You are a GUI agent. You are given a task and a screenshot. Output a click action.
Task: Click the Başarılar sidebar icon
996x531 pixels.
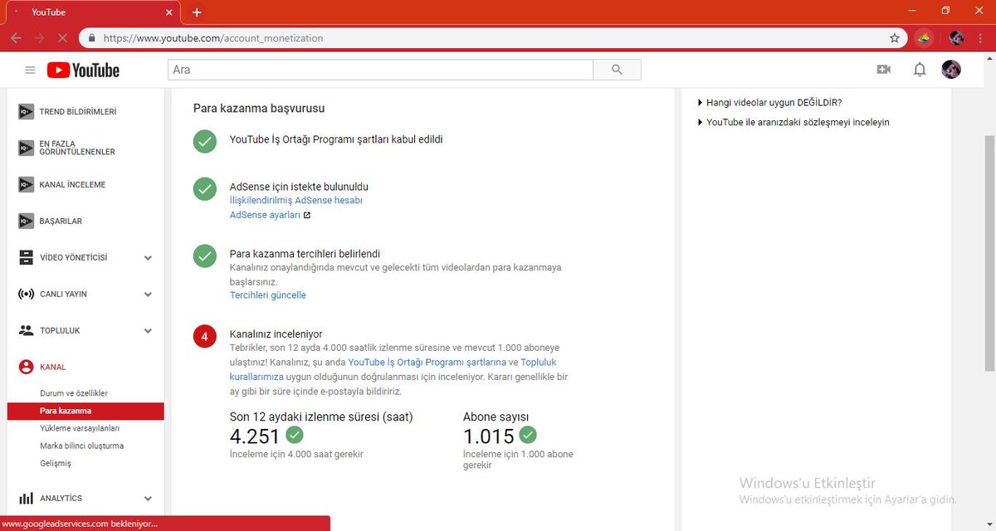pos(26,221)
